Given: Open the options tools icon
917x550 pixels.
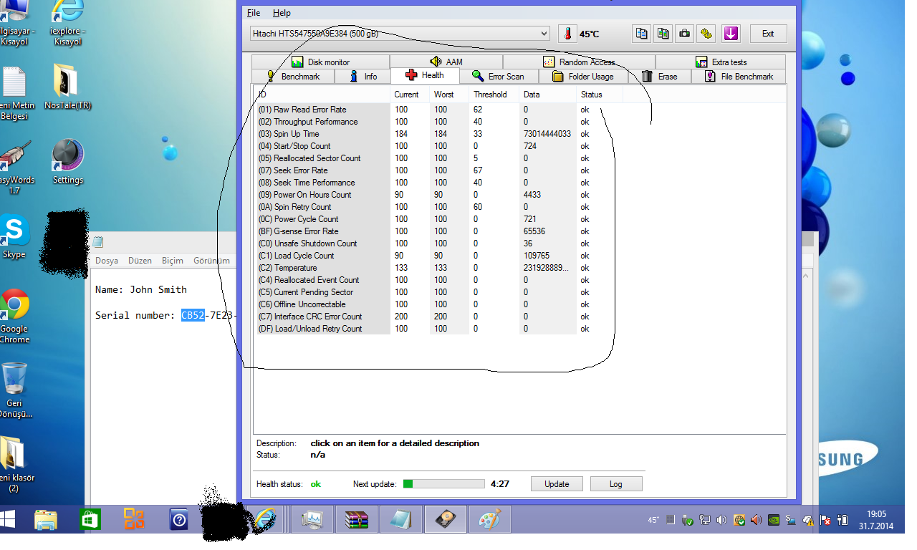Looking at the screenshot, I should coord(707,34).
